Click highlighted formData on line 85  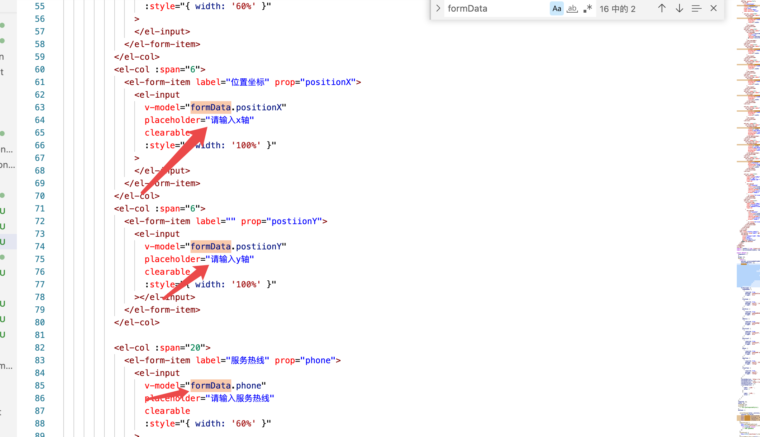(x=211, y=386)
